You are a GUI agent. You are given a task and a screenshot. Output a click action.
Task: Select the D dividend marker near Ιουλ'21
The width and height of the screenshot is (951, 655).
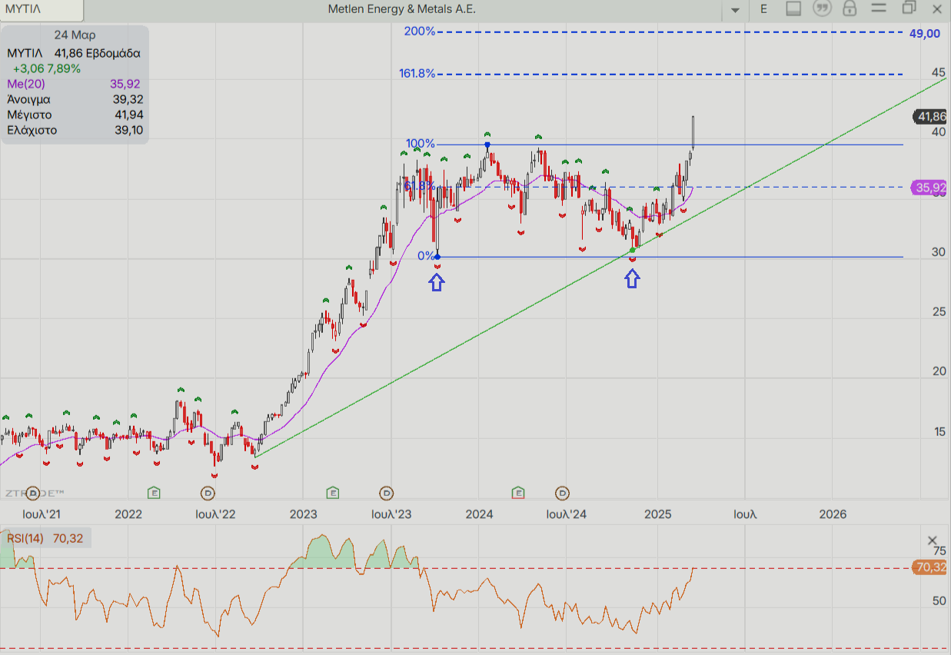[32, 492]
